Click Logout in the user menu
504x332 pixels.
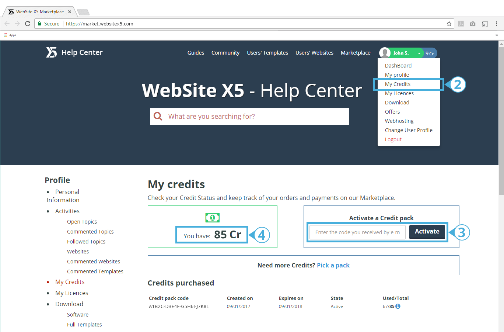[393, 139]
